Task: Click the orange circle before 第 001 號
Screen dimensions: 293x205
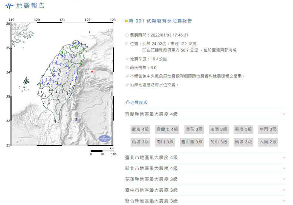Action: point(127,21)
